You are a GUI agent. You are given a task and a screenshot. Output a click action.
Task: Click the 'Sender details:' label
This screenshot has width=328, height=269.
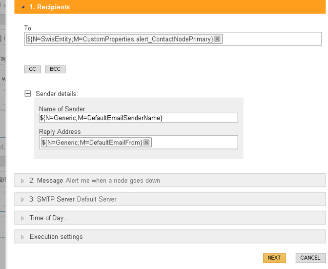[x=57, y=93]
